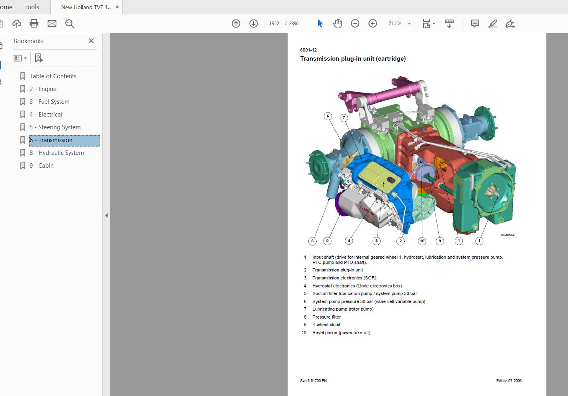Image resolution: width=568 pixels, height=396 pixels.
Task: Close the Bookmarks panel
Action: (91, 41)
